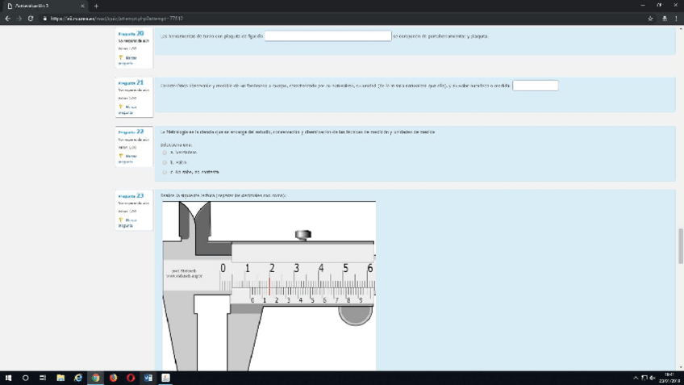This screenshot has height=385, width=684.
Task: Show hidden system tray icons
Action: [636, 378]
